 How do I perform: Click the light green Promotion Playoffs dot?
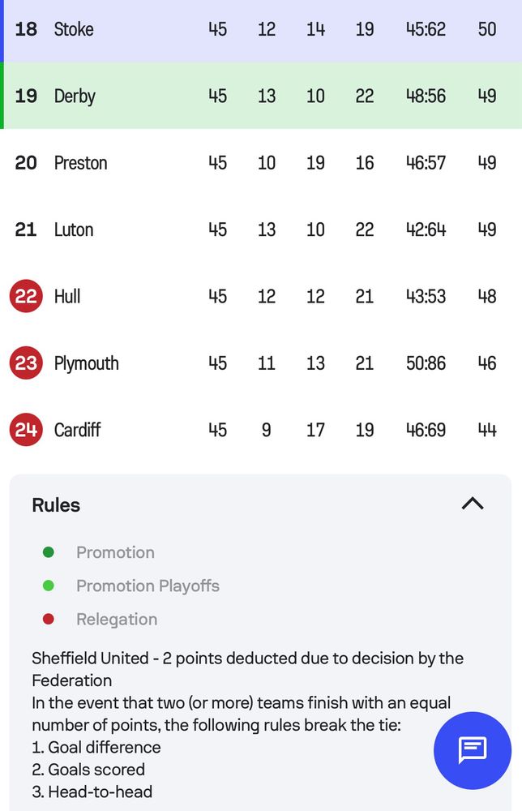tap(49, 586)
